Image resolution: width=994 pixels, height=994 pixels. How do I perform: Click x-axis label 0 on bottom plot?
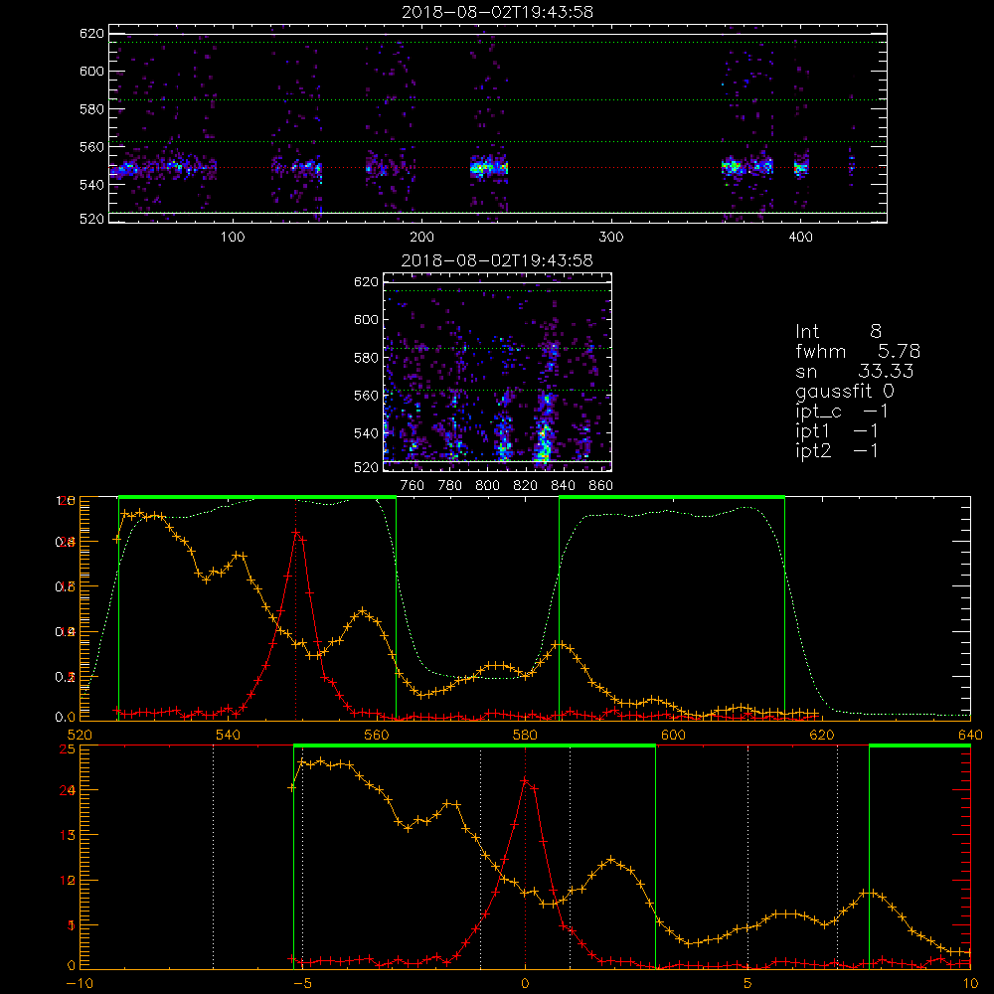point(525,983)
